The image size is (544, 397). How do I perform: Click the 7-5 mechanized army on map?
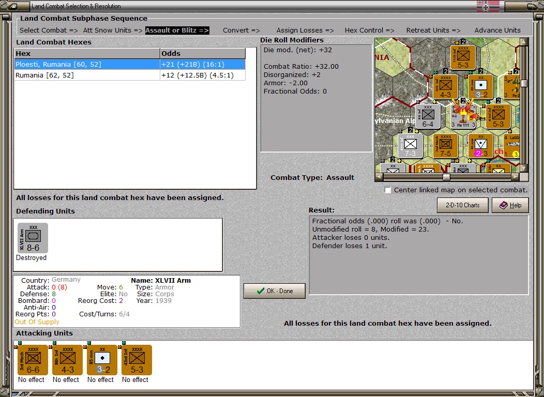[445, 146]
